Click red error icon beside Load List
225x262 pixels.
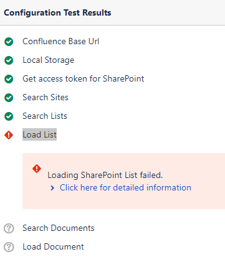click(x=9, y=135)
